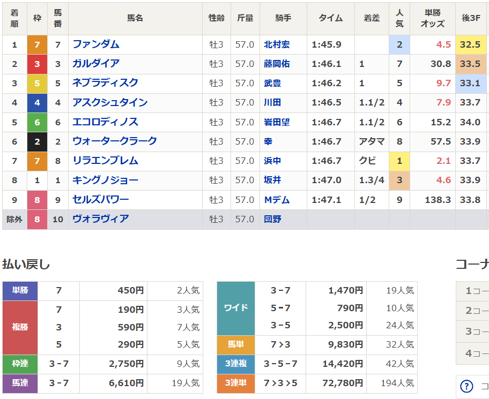This screenshot has height=399, width=489.
Task: Open jockey 武豊 profile link
Action: tap(272, 83)
